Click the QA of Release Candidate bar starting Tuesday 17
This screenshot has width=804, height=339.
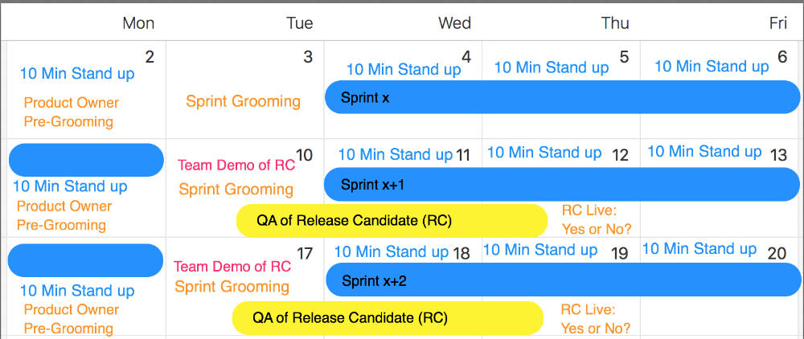click(x=388, y=318)
